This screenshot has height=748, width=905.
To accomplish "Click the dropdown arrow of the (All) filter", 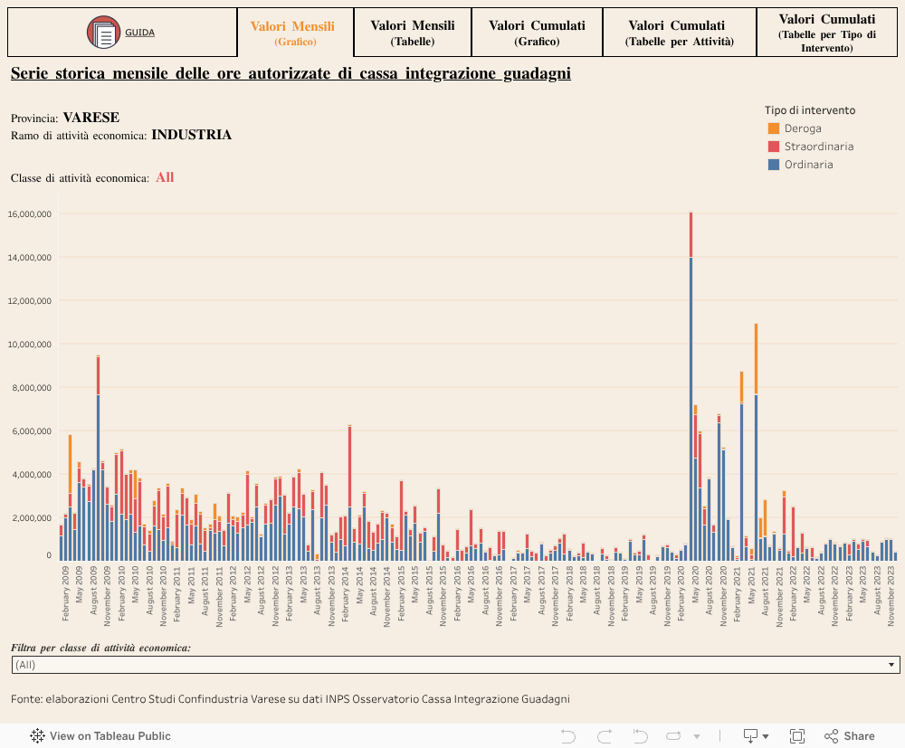I will 893,665.
